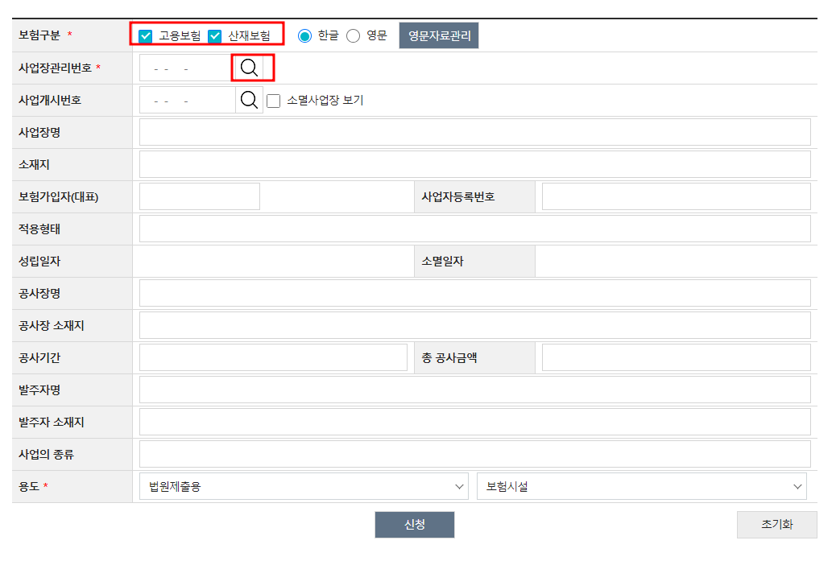Click the 영문자료관리 button
Viewport: 836px width, 561px height.
[x=439, y=35]
